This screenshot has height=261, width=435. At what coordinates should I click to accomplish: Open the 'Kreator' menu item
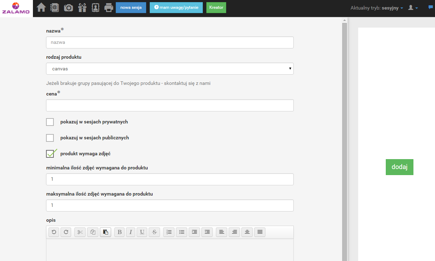pyautogui.click(x=216, y=7)
